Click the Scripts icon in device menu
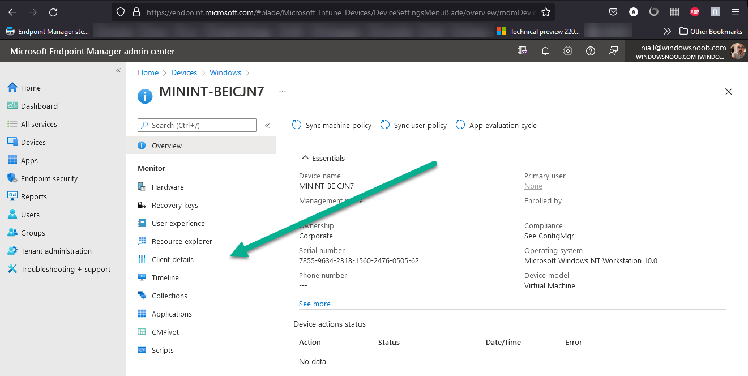The height and width of the screenshot is (376, 748). click(x=142, y=350)
